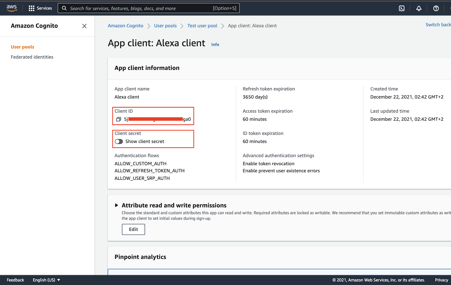The height and width of the screenshot is (285, 451).
Task: Toggle Show client secret switch
Action: coord(119,141)
